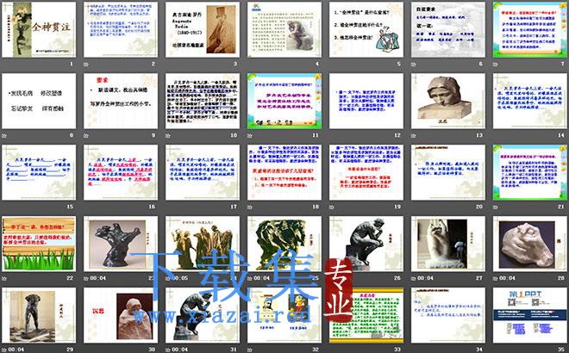The width and height of the screenshot is (569, 353).
Task: Click the 00:04 timing under slide 23
Action: click(98, 278)
